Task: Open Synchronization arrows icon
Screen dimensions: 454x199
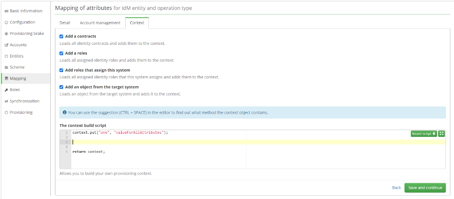Action: coord(6,101)
